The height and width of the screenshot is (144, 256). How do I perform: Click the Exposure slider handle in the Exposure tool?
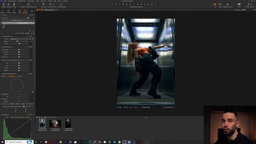[x=19, y=50]
